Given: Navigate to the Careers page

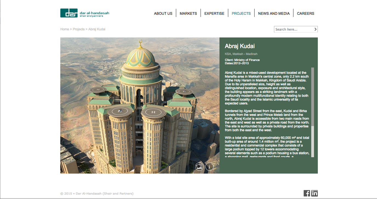Looking at the screenshot, I should click(305, 13).
